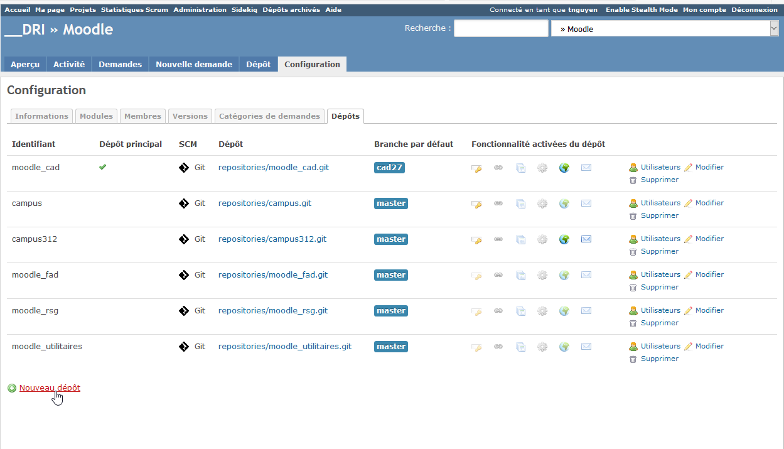The image size is (784, 449).
Task: Click the chain link icon for campus
Action: (498, 203)
